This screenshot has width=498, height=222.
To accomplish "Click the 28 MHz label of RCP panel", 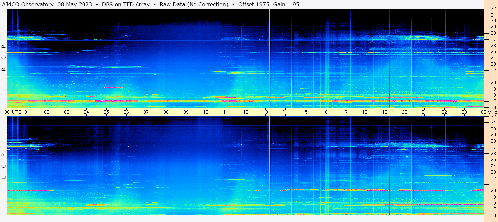I will 493,33.
